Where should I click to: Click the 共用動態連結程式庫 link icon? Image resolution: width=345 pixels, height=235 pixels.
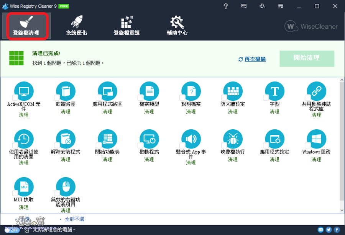316,91
